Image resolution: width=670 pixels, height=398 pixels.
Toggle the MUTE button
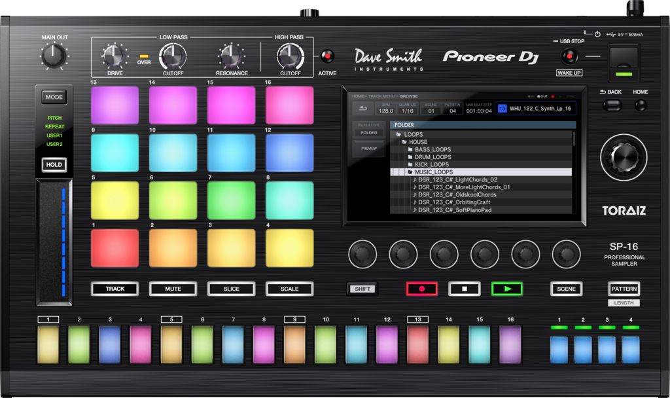173,289
